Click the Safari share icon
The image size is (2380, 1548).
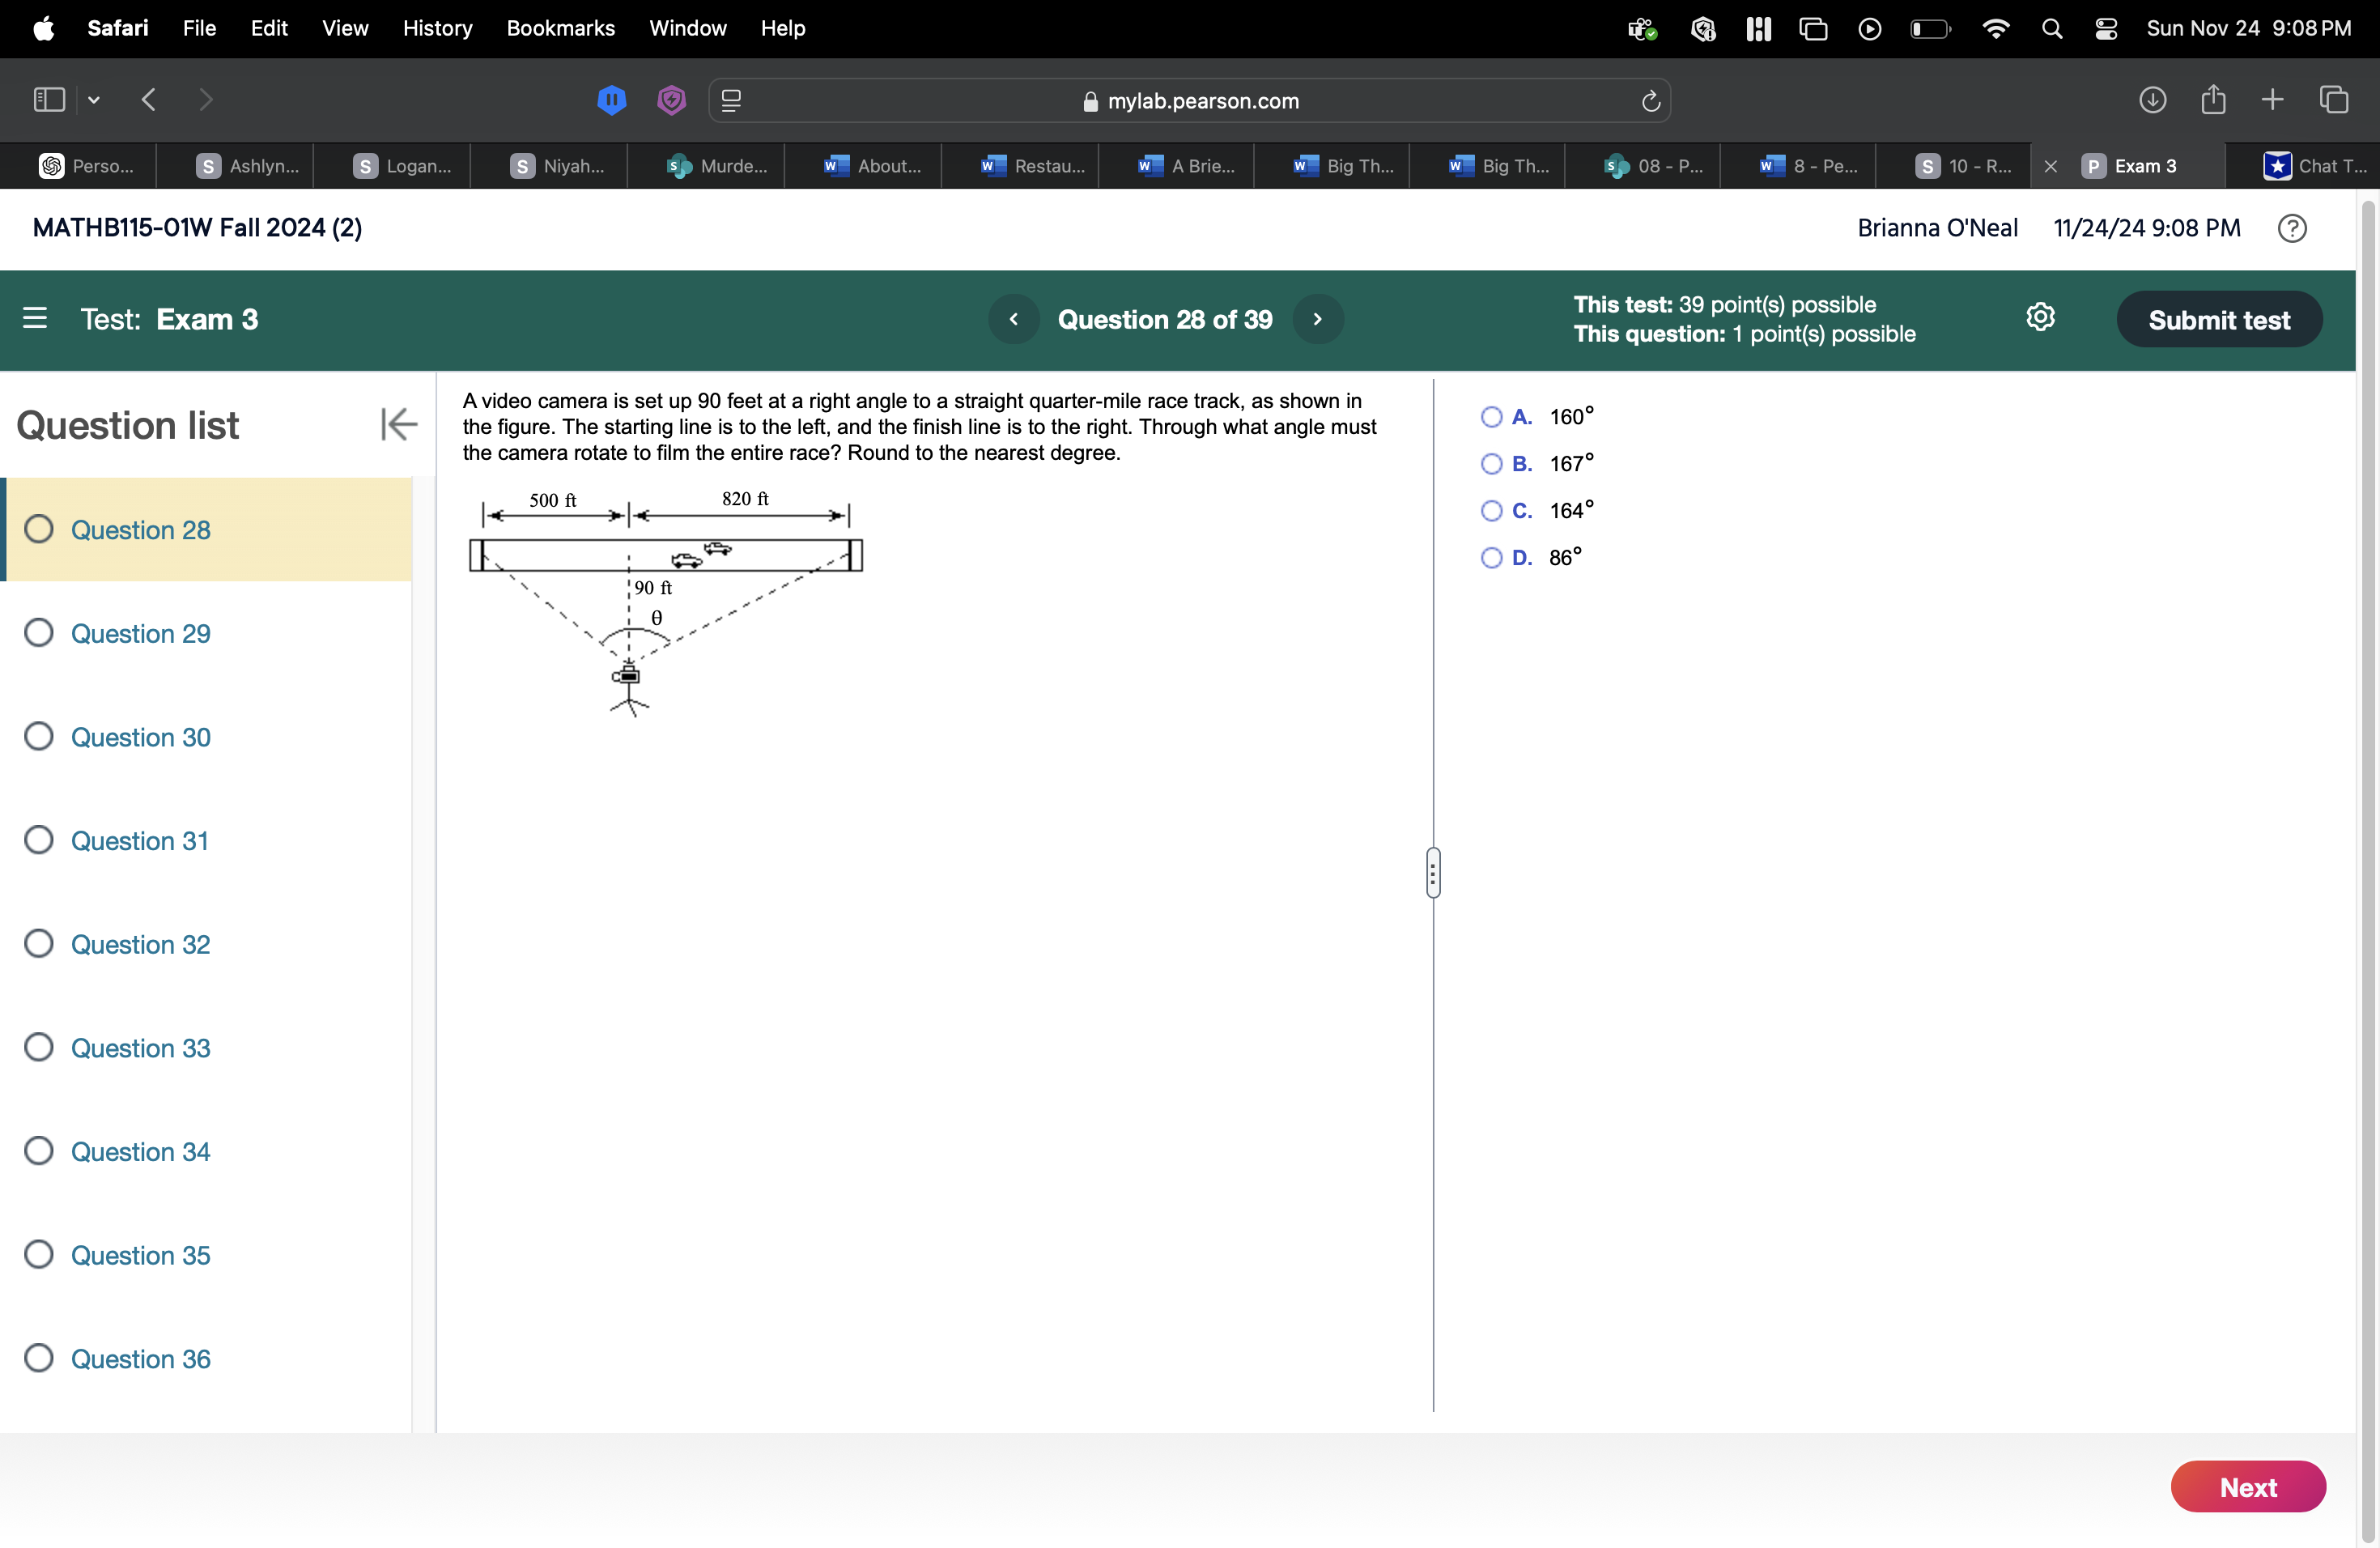tap(2213, 99)
